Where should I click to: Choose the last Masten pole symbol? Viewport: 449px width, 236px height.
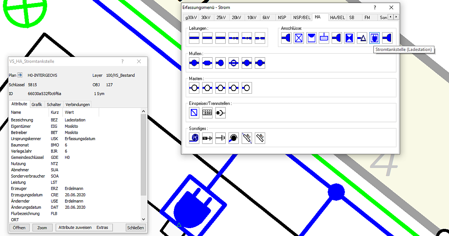(247, 88)
